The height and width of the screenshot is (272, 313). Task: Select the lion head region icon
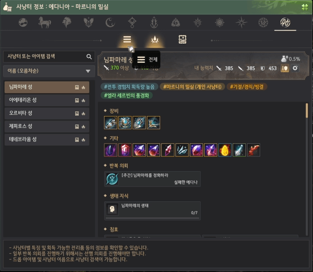(x=67, y=22)
